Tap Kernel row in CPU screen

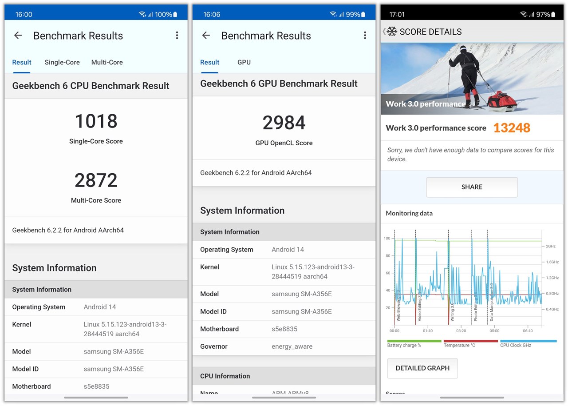pyautogui.click(x=96, y=329)
